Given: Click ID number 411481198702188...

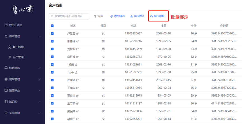Looking at the screenshot, I should [224, 104].
